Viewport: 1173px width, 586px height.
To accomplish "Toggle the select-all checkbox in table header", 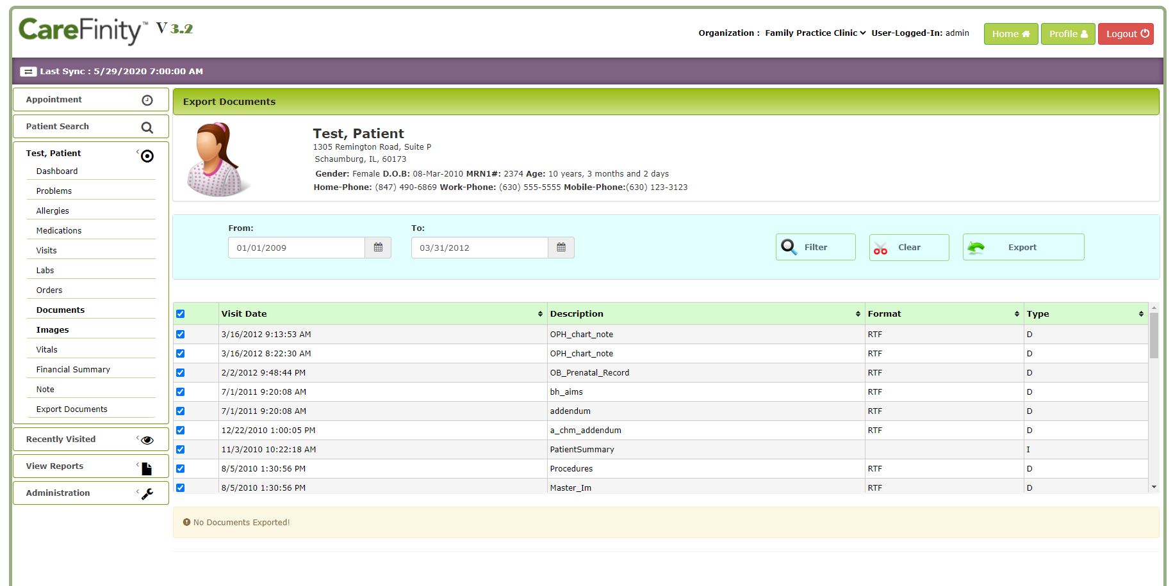I will 180,313.
